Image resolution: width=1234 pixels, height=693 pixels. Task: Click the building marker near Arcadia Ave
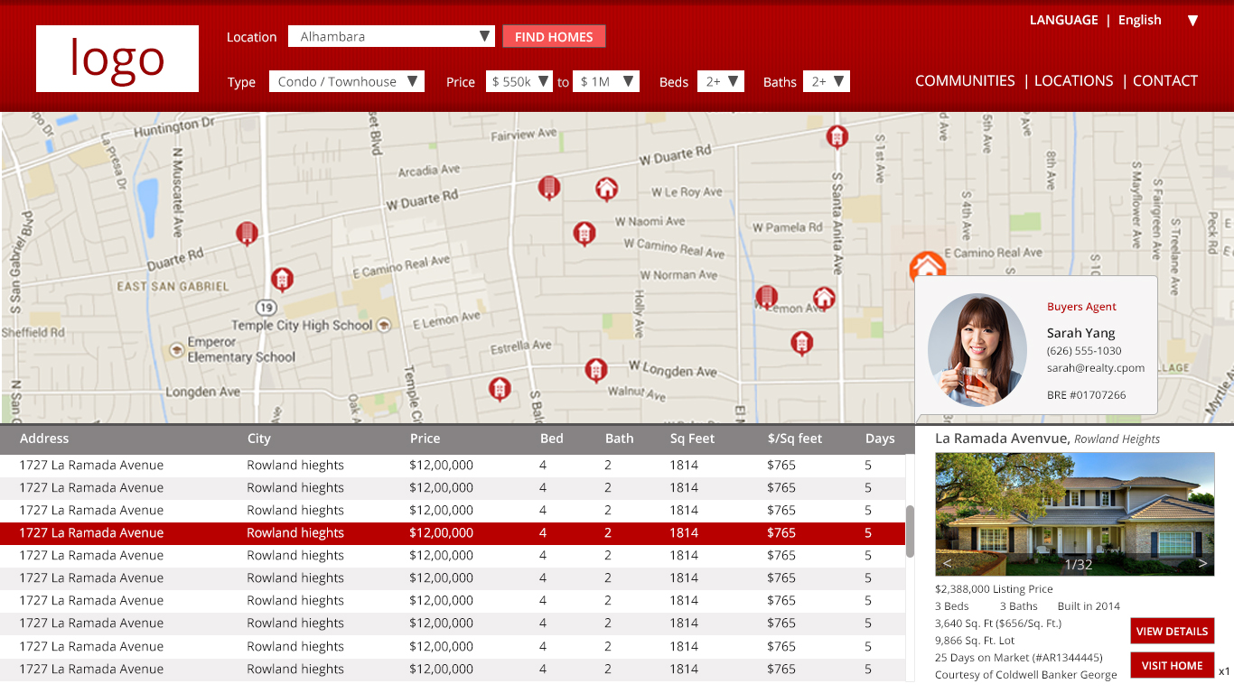click(549, 188)
